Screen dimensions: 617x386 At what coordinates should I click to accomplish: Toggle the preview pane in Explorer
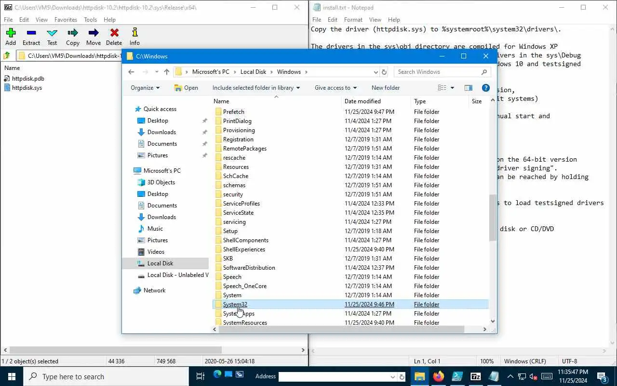[468, 88]
